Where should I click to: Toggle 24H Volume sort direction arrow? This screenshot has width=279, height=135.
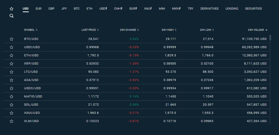(x=266, y=30)
